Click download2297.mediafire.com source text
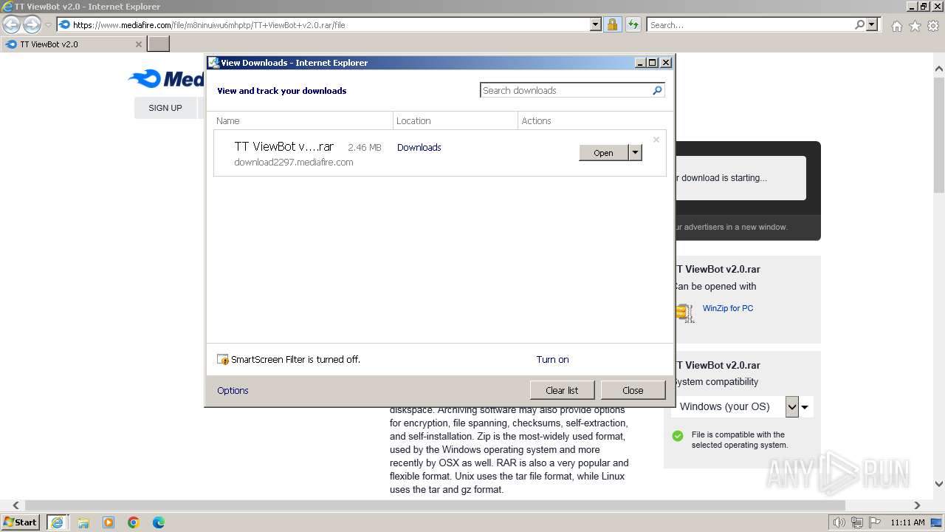Screen dimensions: 945x532 [x=294, y=163]
